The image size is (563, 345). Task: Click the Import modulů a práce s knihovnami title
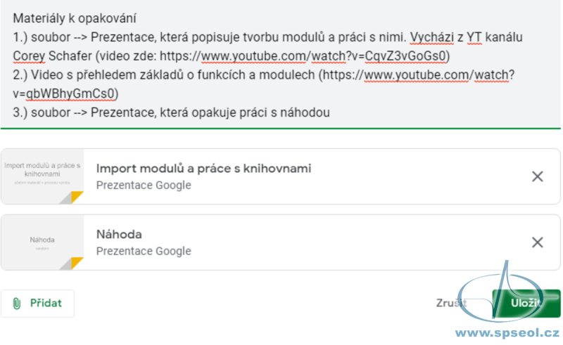click(203, 168)
